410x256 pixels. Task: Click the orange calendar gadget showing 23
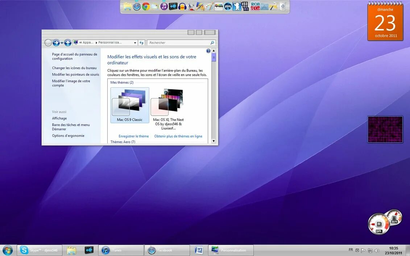pos(385,22)
